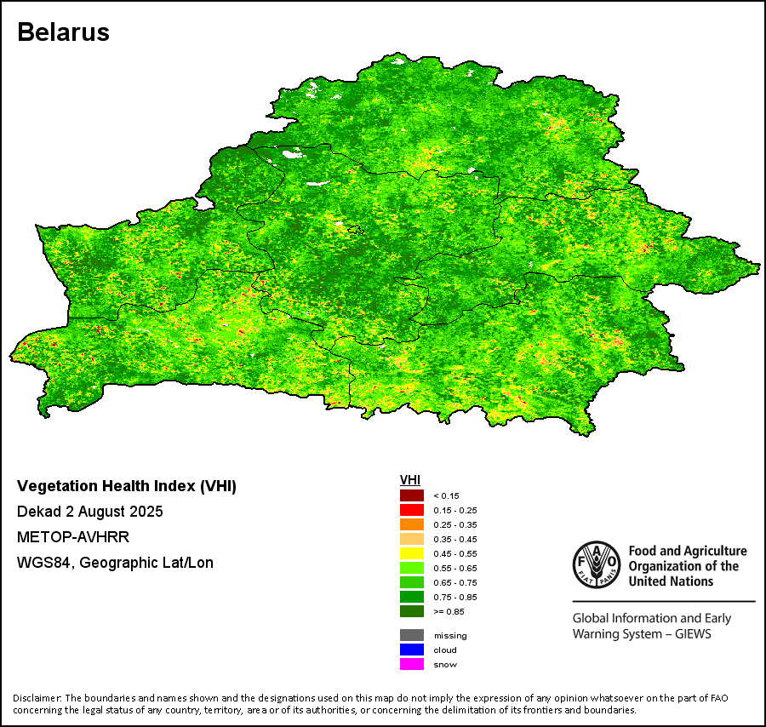
Task: Select the WGS84, Geographic Lat/Lon text
Action: [x=115, y=563]
